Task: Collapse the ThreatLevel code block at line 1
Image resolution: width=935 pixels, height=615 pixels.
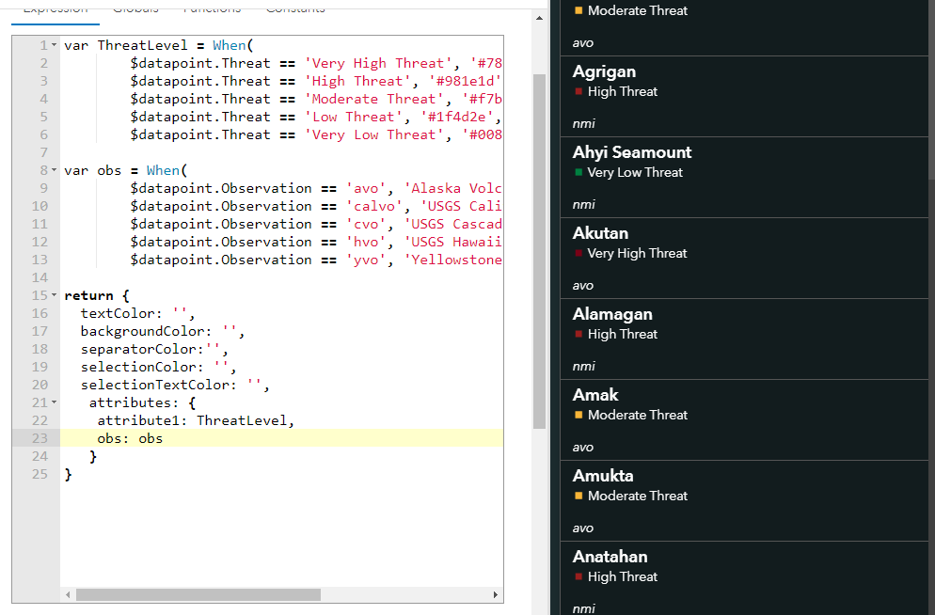Action: [x=55, y=45]
